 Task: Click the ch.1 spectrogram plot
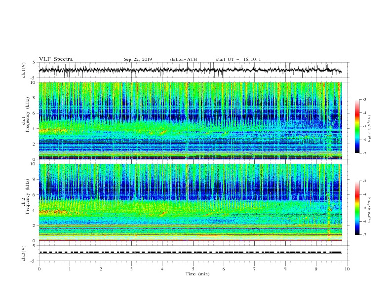(191, 120)
